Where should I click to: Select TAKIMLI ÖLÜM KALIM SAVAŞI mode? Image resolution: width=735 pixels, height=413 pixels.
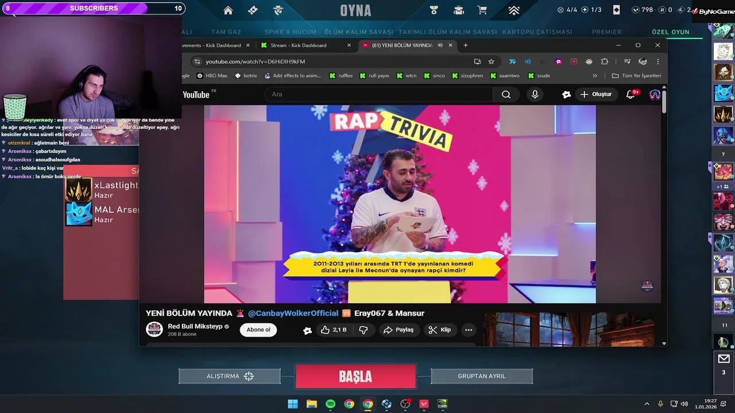[x=447, y=32]
